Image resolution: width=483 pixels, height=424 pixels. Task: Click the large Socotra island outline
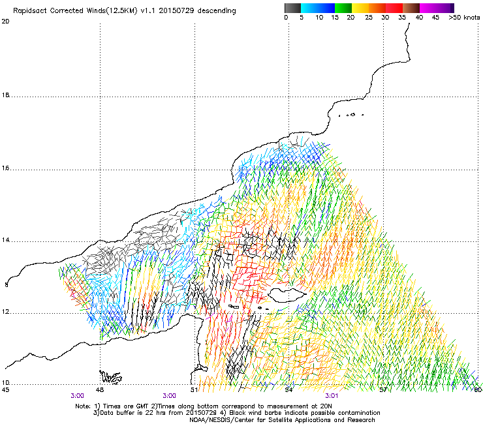287,295
